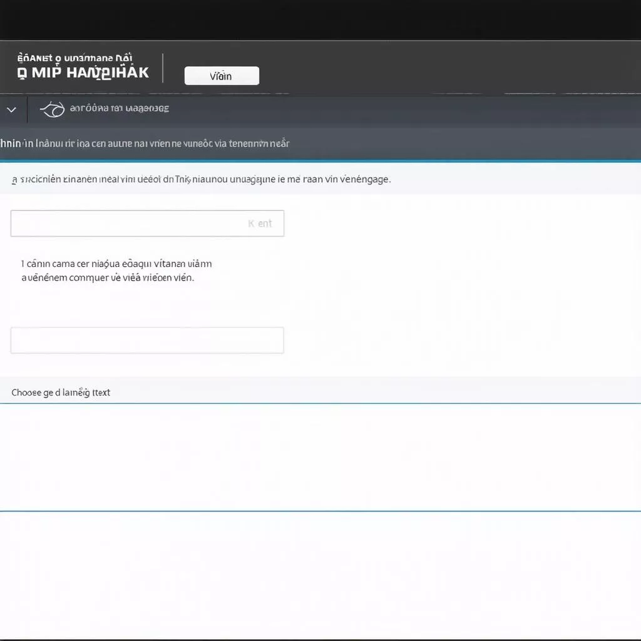Click the paragraph line starting 'I cánın cama'

117,264
